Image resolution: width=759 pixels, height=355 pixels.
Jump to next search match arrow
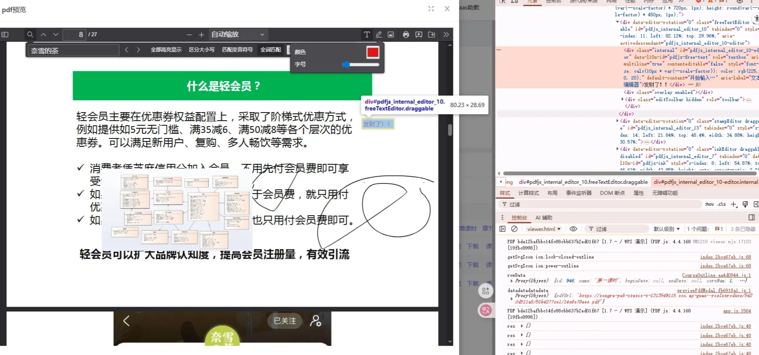click(138, 50)
